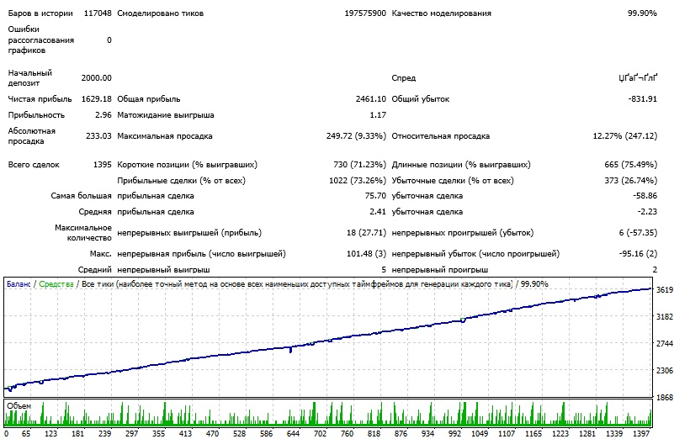The height and width of the screenshot is (439, 690).
Task: Click the total trades value 1395
Action: coord(102,165)
